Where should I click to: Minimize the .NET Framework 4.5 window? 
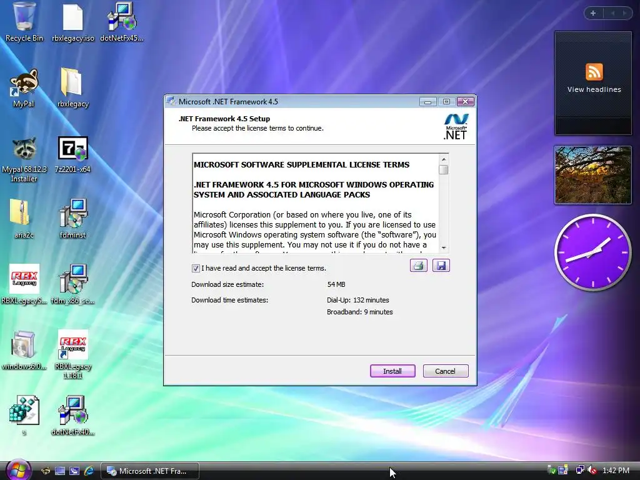click(427, 102)
